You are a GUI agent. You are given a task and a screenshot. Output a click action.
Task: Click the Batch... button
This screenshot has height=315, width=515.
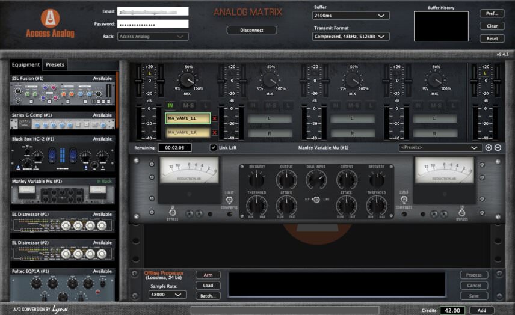208,296
